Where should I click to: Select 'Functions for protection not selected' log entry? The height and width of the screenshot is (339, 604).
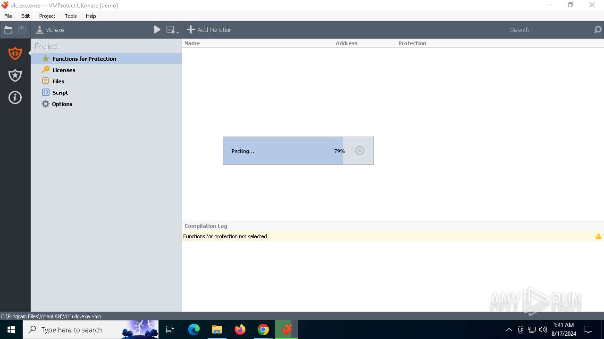point(393,236)
